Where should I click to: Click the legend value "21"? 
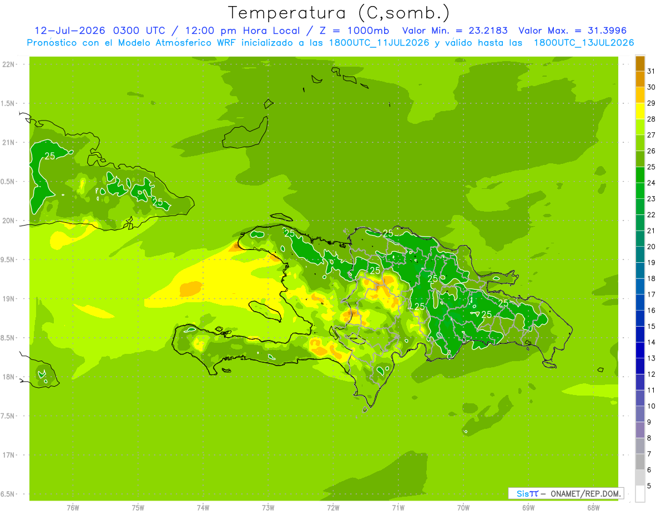[x=652, y=231]
